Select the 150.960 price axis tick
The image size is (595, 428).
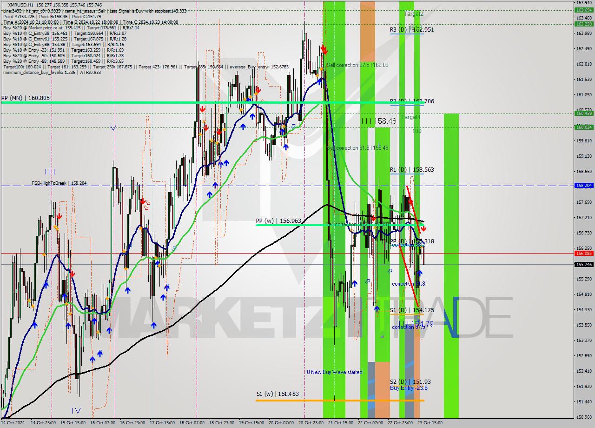click(x=583, y=417)
